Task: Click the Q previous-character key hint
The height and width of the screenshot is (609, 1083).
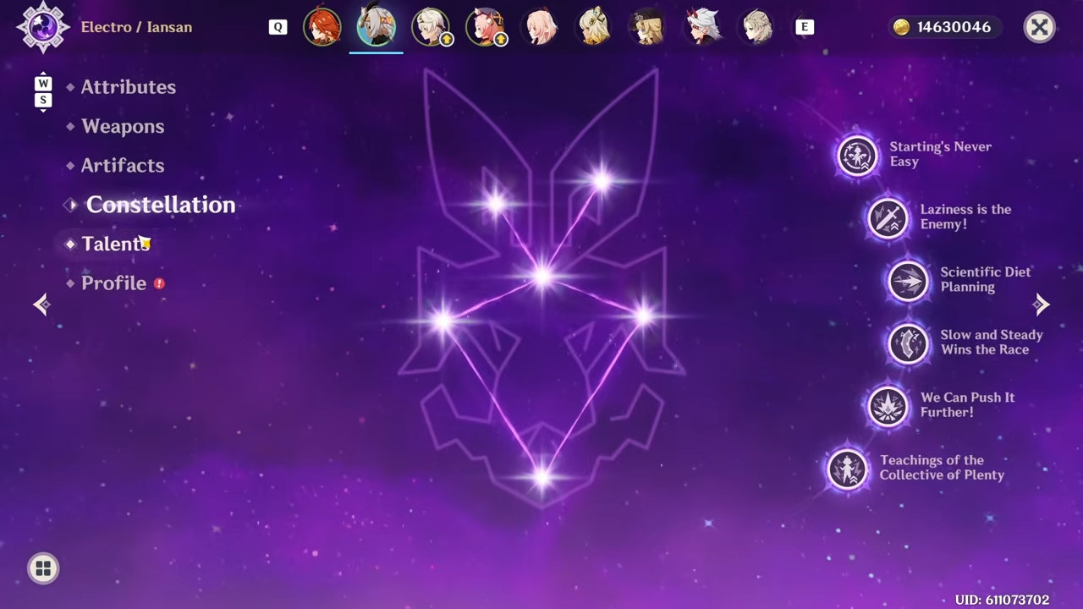Action: click(278, 27)
